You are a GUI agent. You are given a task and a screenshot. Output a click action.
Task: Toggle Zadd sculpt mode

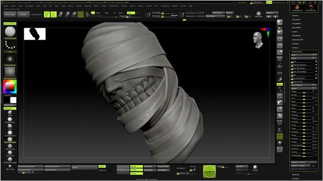click(x=121, y=13)
